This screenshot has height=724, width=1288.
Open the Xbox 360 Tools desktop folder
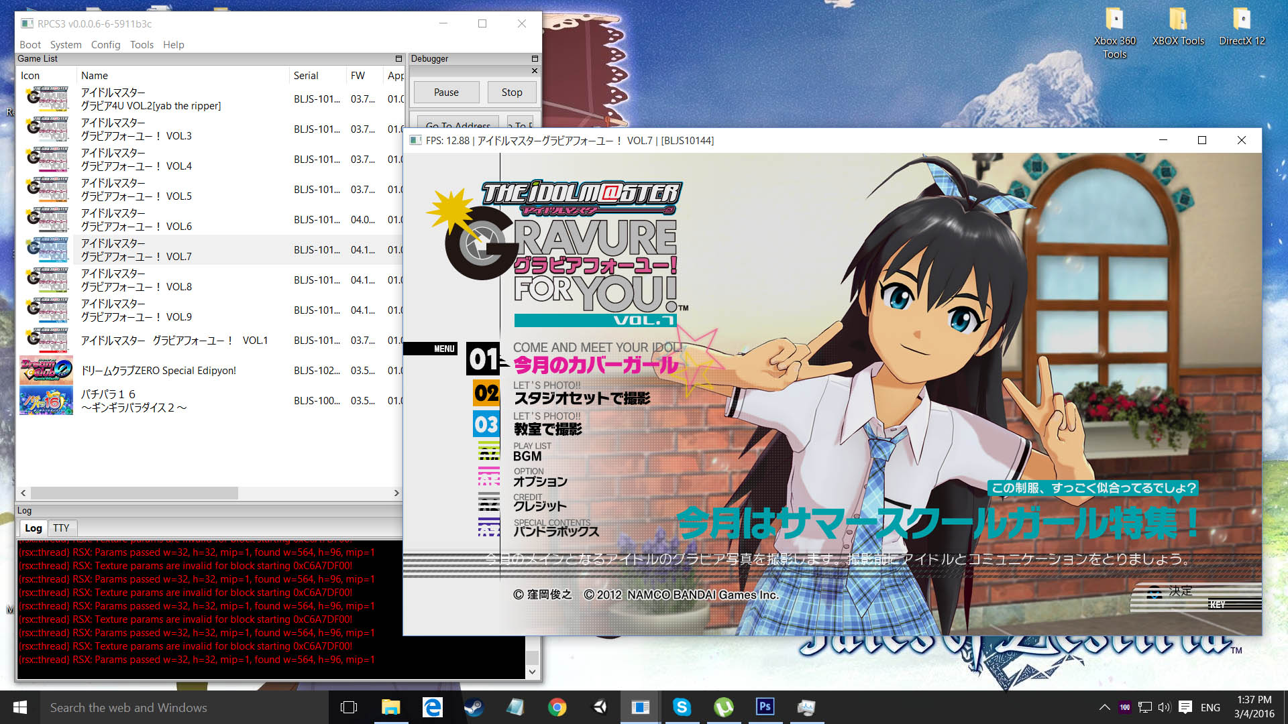point(1114,32)
